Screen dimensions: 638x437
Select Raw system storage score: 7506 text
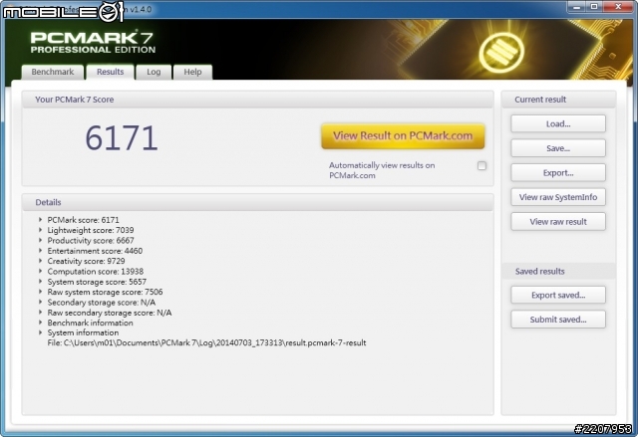click(x=105, y=292)
